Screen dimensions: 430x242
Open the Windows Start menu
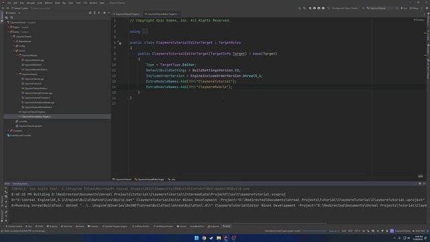tap(196, 238)
